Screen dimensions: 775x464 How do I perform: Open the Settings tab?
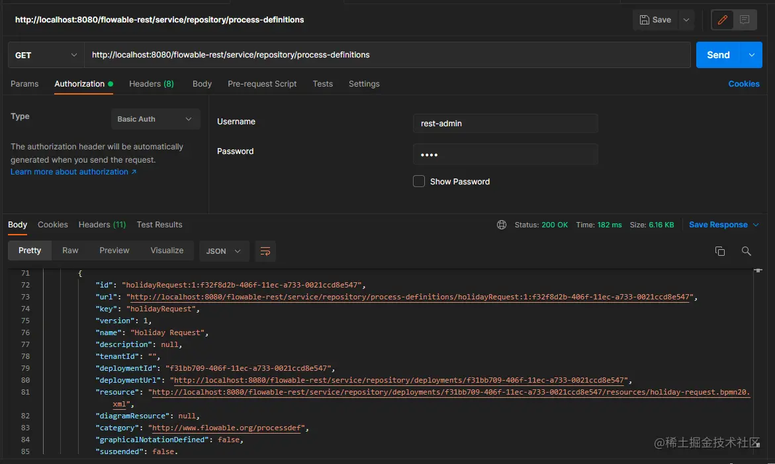pos(364,84)
